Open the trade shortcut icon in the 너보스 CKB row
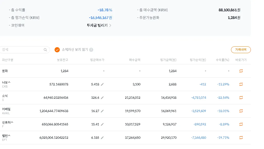This screenshot has width=264, height=149. click(241, 84)
